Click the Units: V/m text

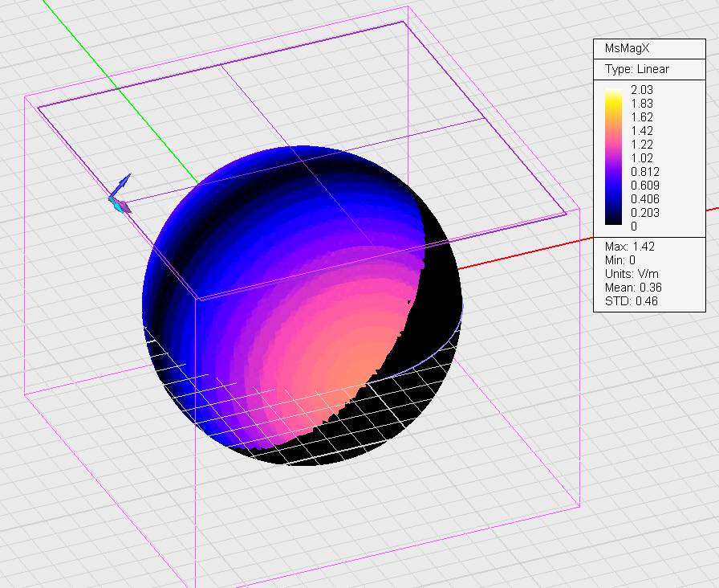point(632,274)
